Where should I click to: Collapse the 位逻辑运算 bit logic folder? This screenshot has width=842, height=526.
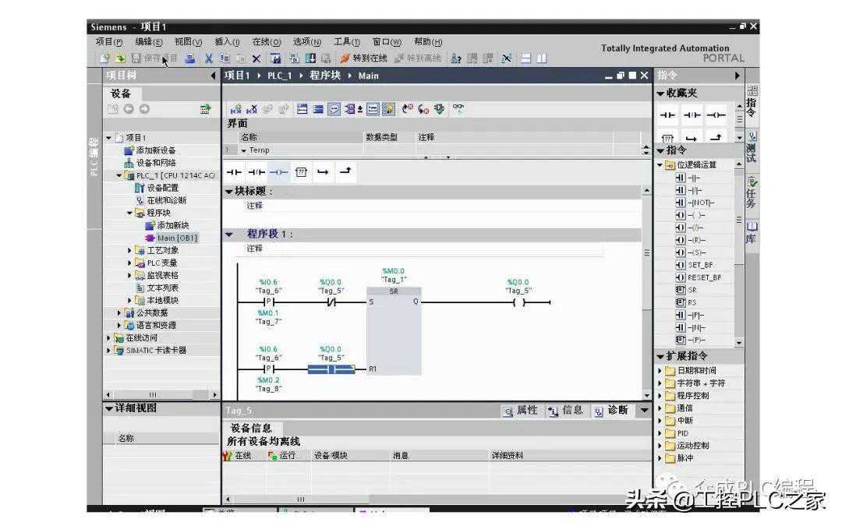click(660, 165)
